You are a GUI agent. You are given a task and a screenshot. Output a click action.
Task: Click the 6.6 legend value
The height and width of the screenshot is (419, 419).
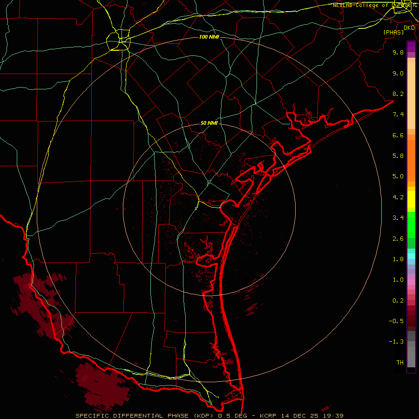coord(398,135)
